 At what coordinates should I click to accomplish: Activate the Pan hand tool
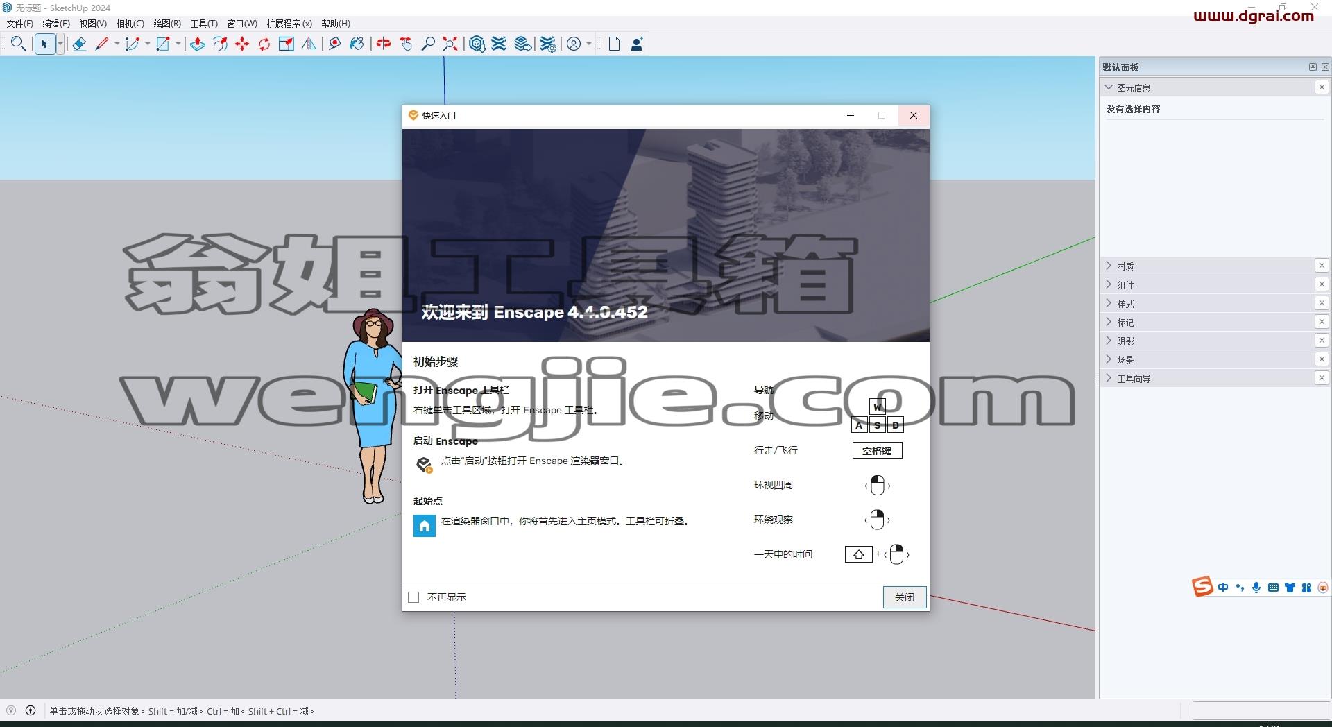(x=407, y=44)
